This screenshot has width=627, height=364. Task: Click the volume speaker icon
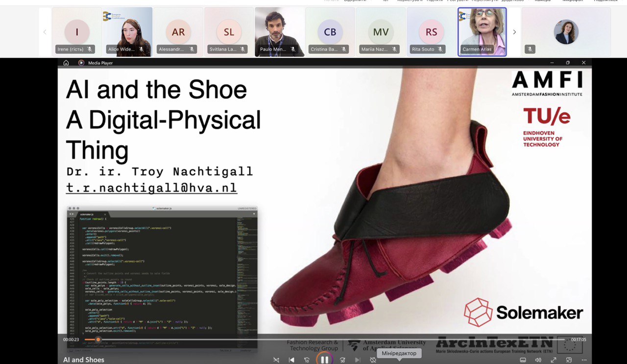point(538,360)
